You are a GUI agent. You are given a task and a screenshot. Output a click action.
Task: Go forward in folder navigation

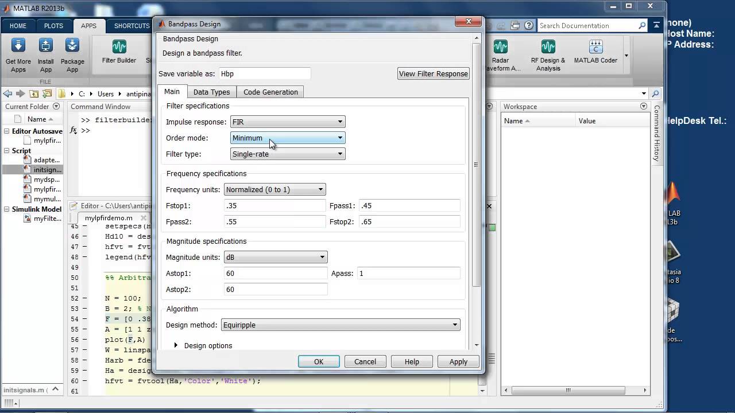(x=21, y=93)
